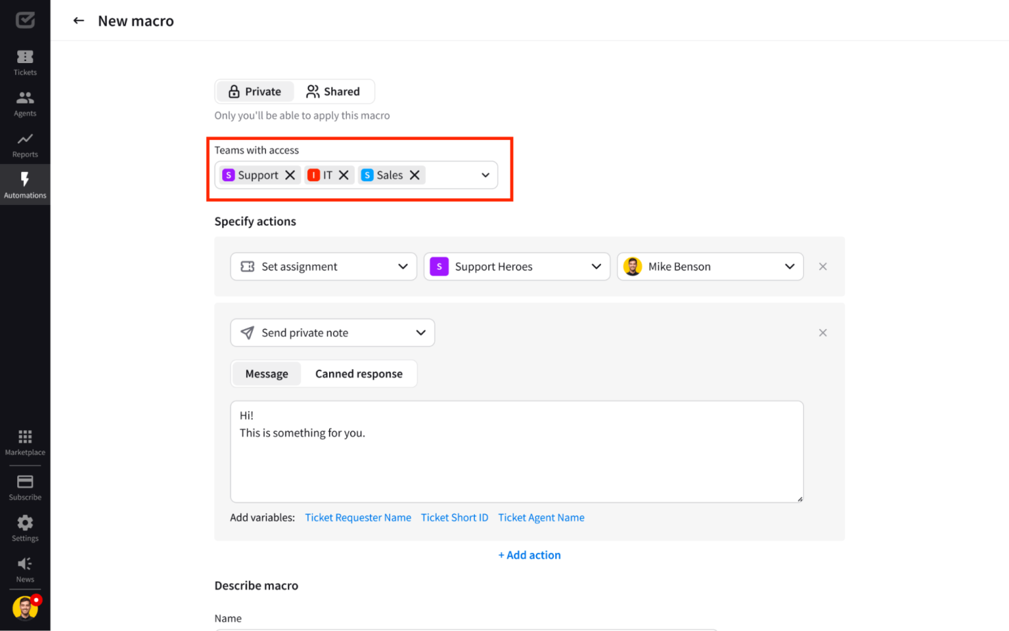
Task: Click the blue S badge on Sales tag
Action: click(x=367, y=175)
